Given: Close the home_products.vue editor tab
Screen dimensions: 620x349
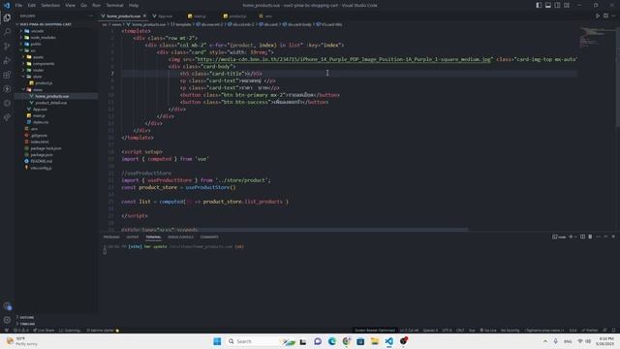Looking at the screenshot, I should (144, 16).
